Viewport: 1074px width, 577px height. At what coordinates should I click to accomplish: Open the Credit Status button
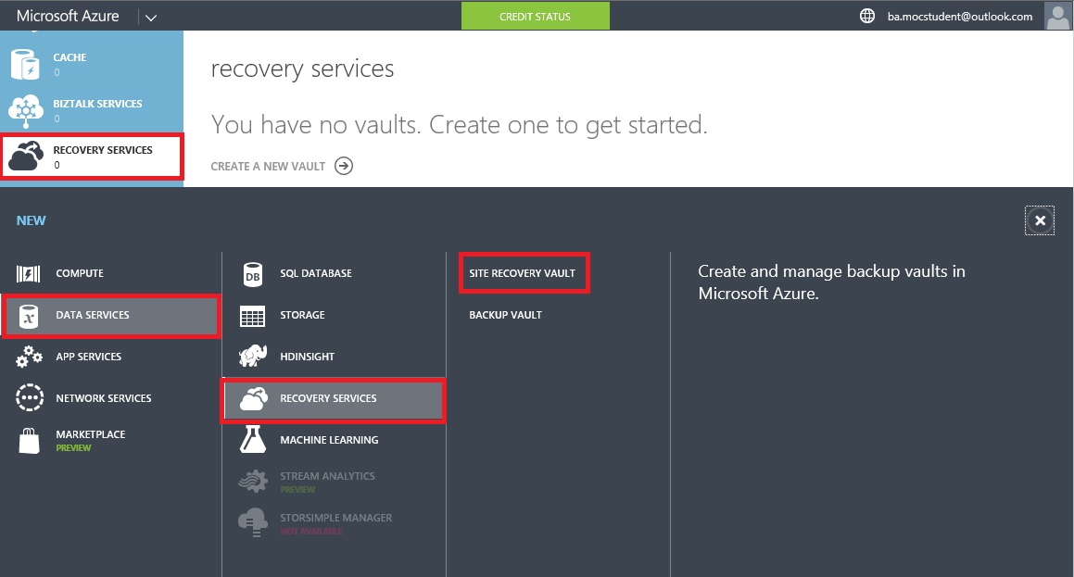[535, 16]
